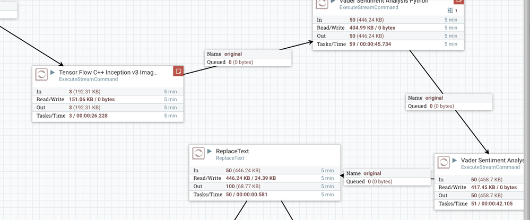Image resolution: width=530 pixels, height=220 pixels.
Task: Click ReplaceText Read/Write 446.24 KB / 34.39 KB
Action: click(x=251, y=178)
